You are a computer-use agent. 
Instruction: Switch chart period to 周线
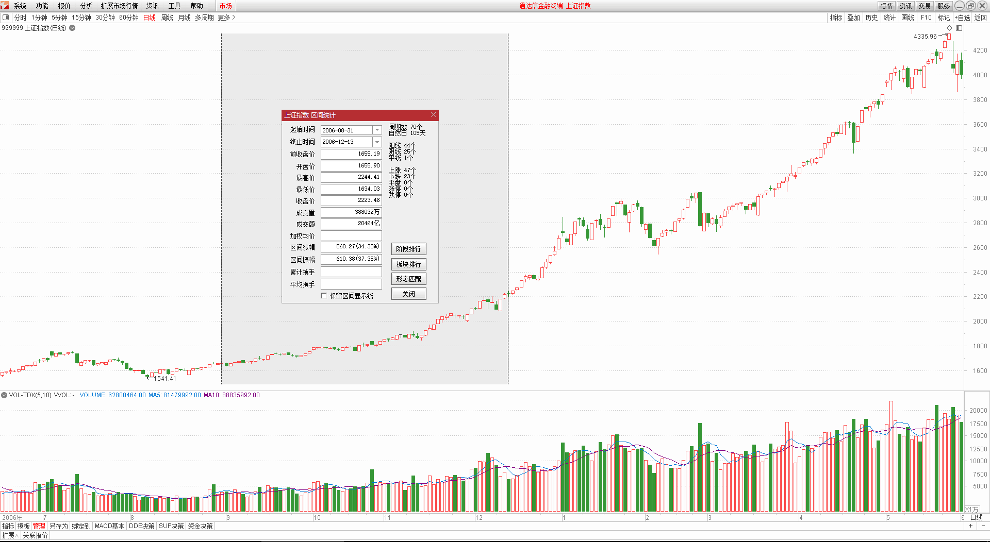click(x=167, y=18)
